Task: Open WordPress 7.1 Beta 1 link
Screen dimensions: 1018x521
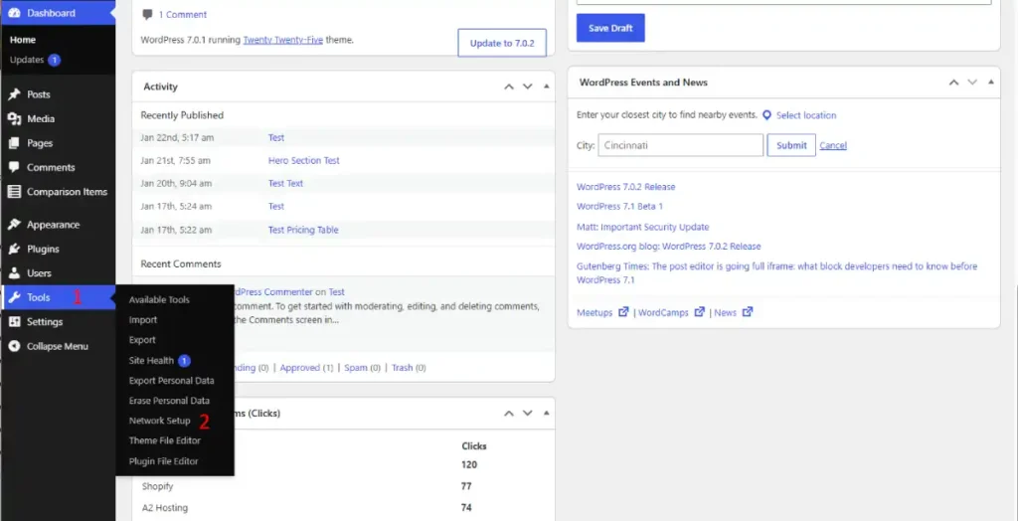Action: click(x=619, y=207)
